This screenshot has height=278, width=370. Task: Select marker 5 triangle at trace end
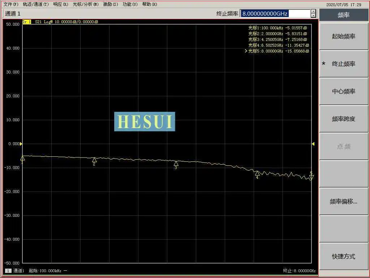[311, 177]
